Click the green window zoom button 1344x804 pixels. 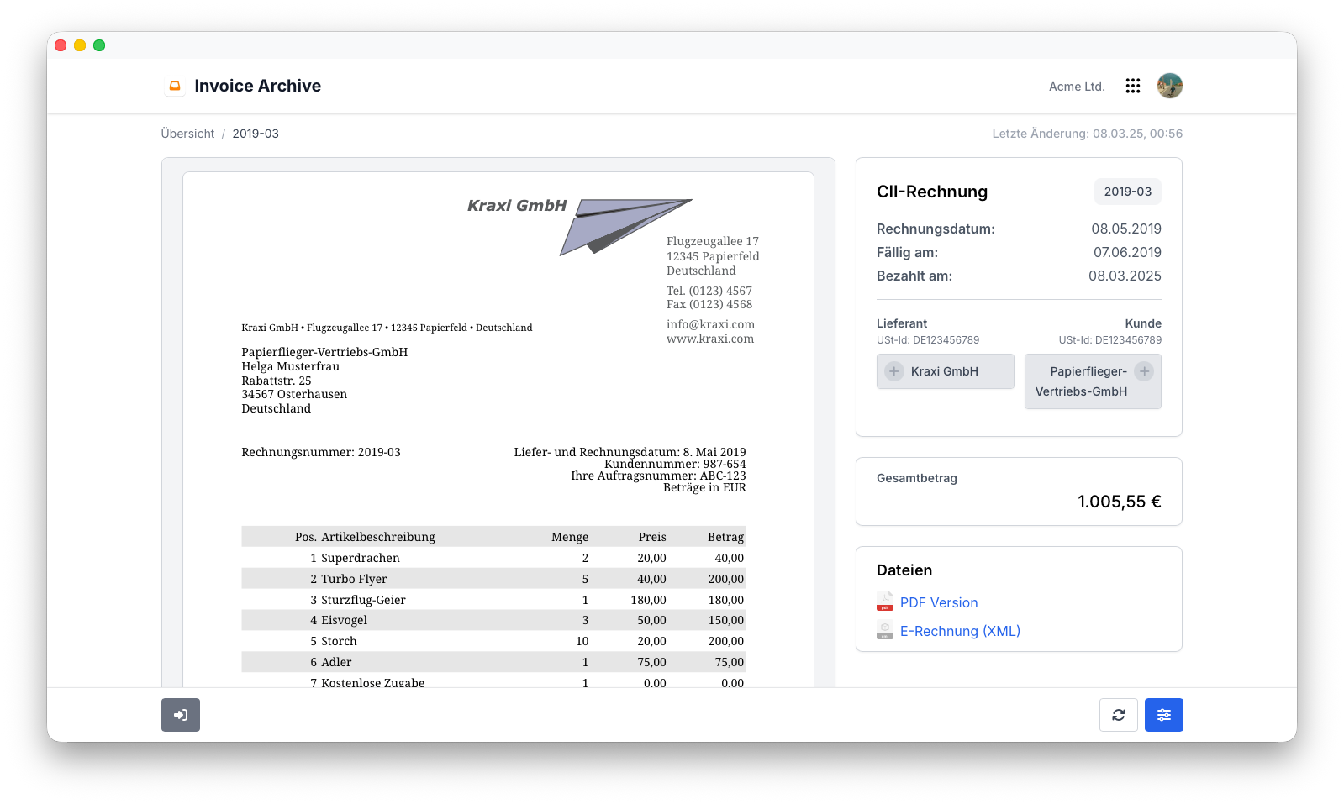(99, 45)
